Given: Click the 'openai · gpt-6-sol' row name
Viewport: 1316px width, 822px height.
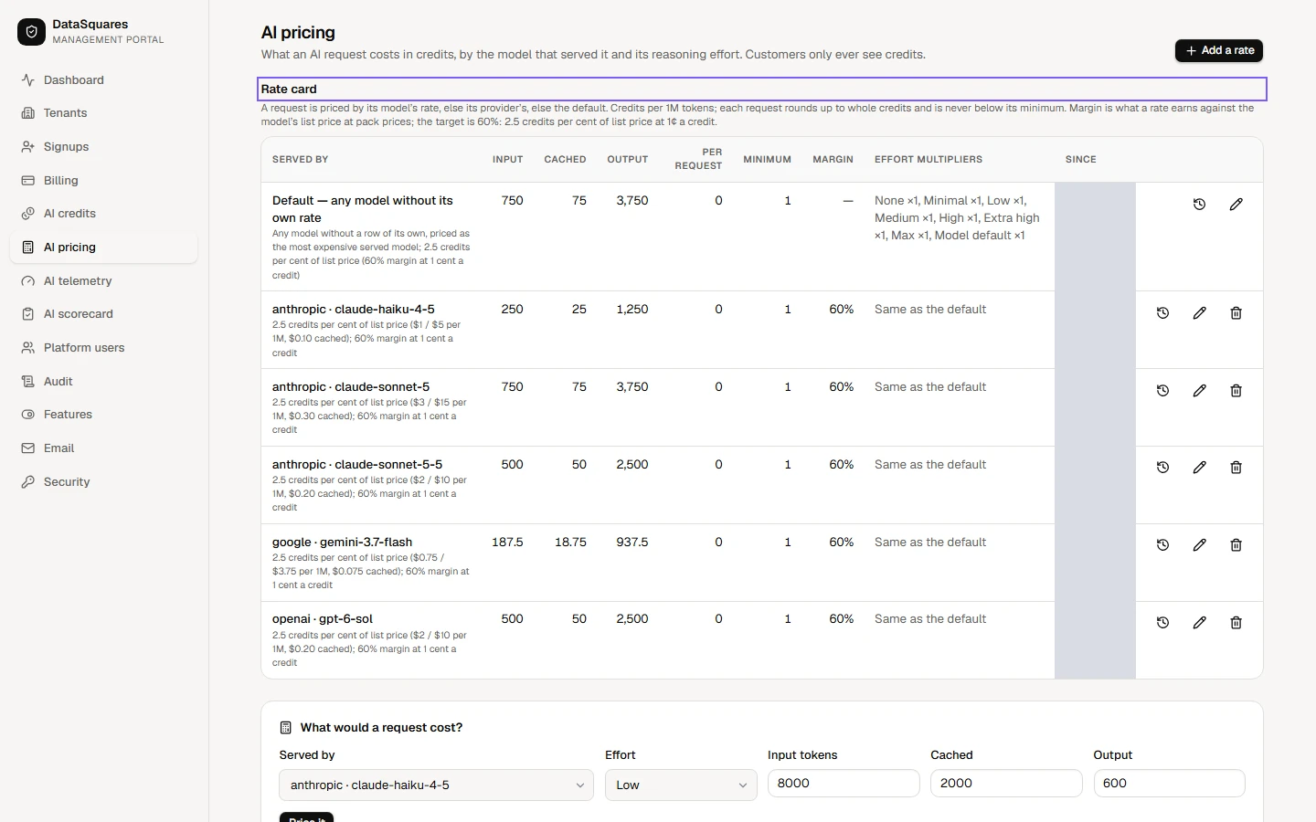Looking at the screenshot, I should click(x=323, y=619).
